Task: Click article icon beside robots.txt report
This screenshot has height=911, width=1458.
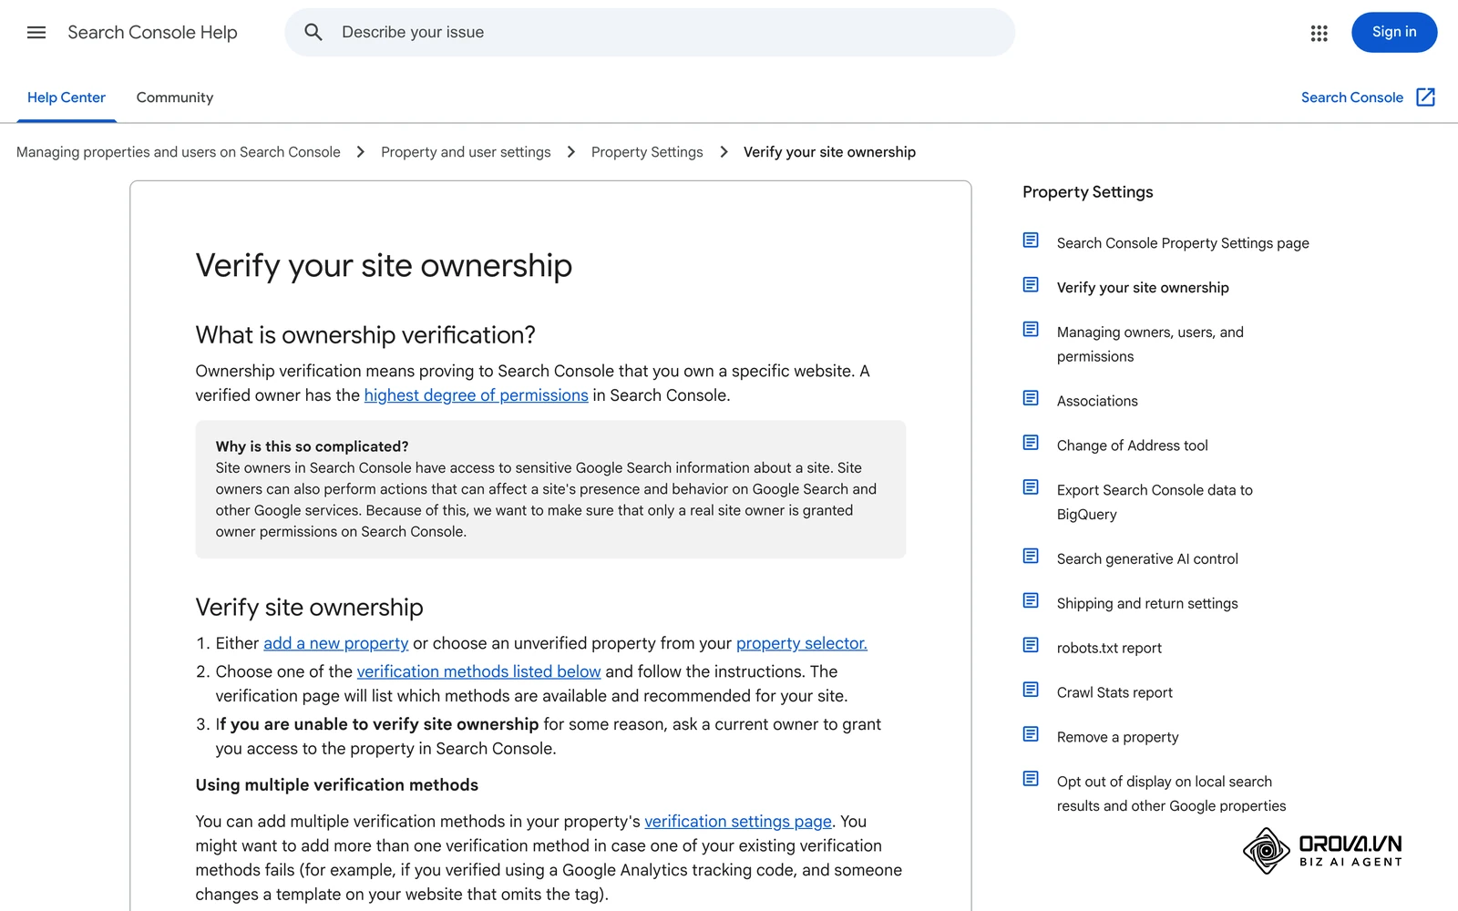Action: (x=1031, y=645)
